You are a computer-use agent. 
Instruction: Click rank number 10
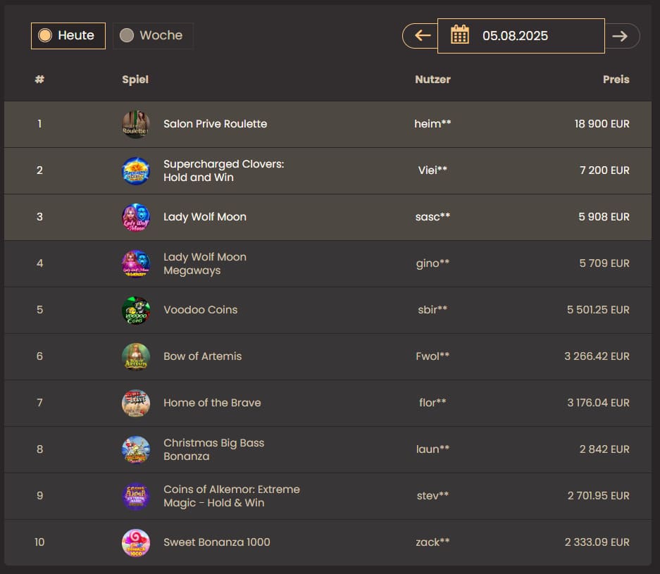coord(39,542)
